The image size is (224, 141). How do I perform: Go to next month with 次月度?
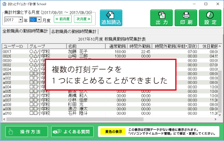(x=83, y=19)
